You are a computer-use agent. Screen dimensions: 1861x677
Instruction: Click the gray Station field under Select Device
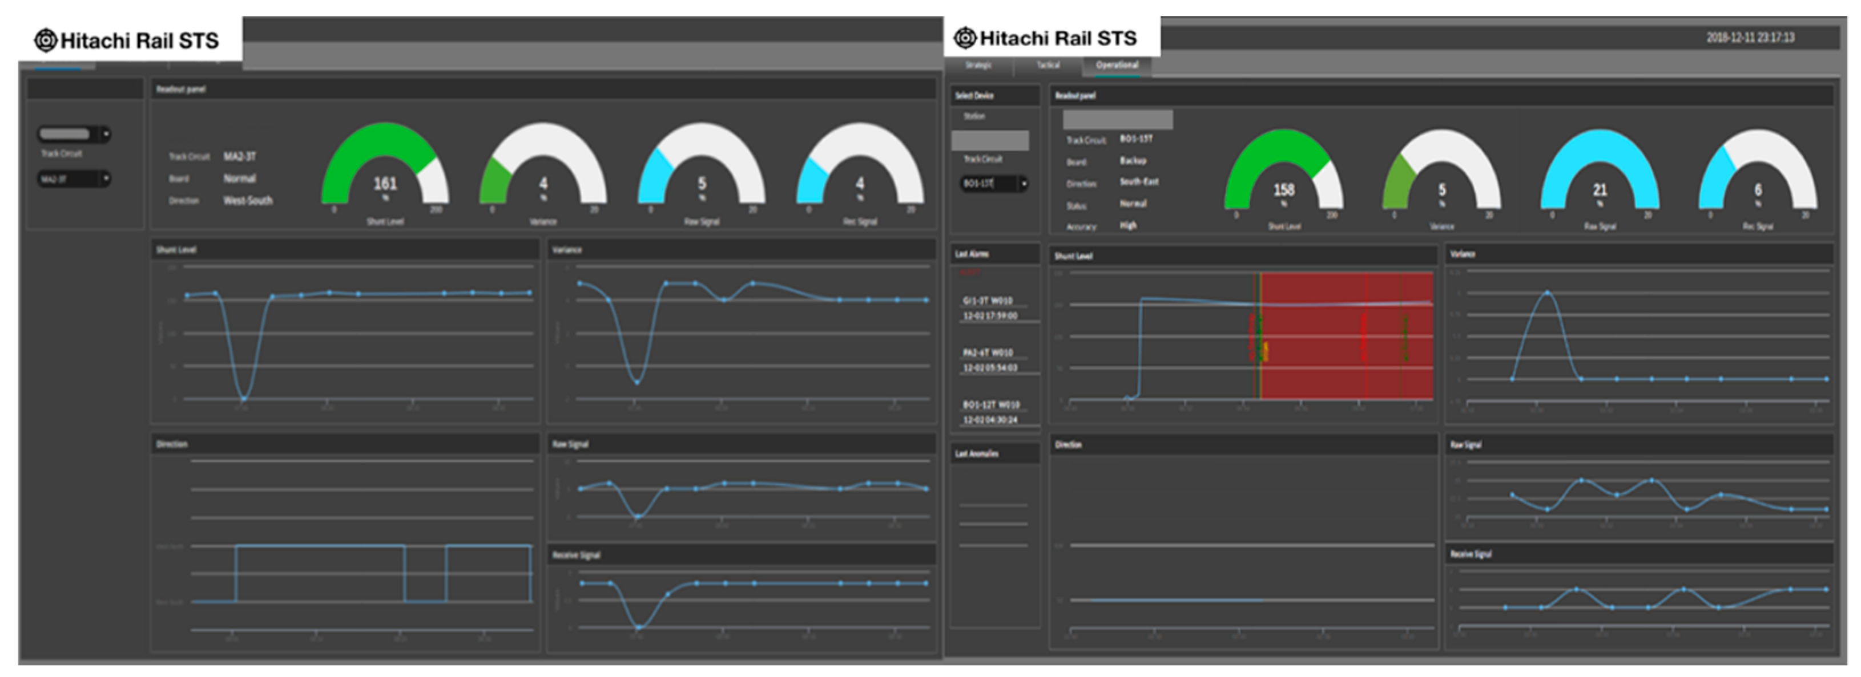(x=990, y=140)
